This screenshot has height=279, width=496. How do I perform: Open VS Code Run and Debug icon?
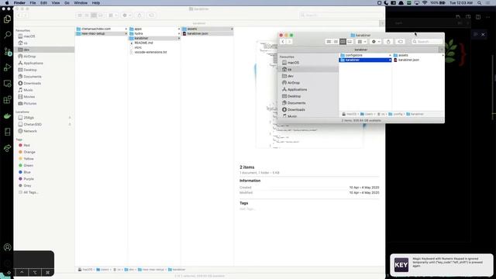click(7, 67)
